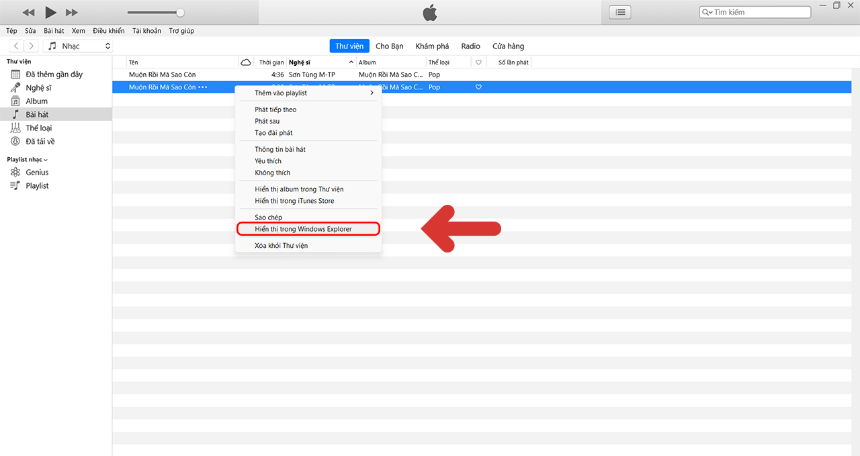Open the Điều khiển menu
The height and width of the screenshot is (456, 860).
tap(109, 31)
